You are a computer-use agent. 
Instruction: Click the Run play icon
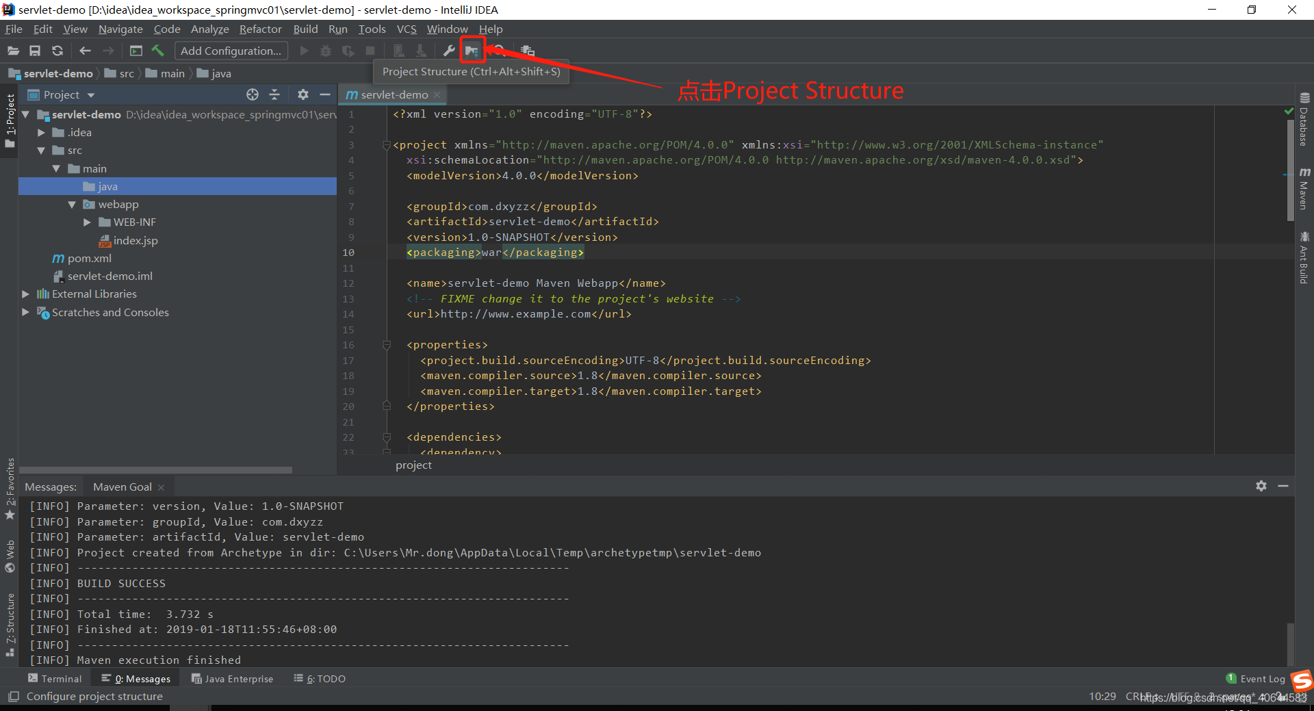point(305,51)
